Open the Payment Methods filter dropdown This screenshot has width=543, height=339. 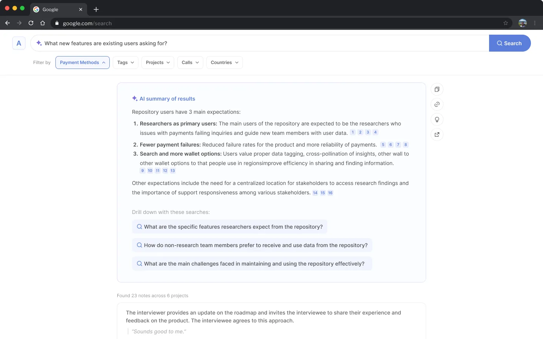[x=83, y=63]
